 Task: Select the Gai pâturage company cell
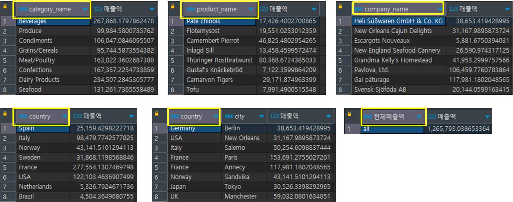pyautogui.click(x=399, y=80)
